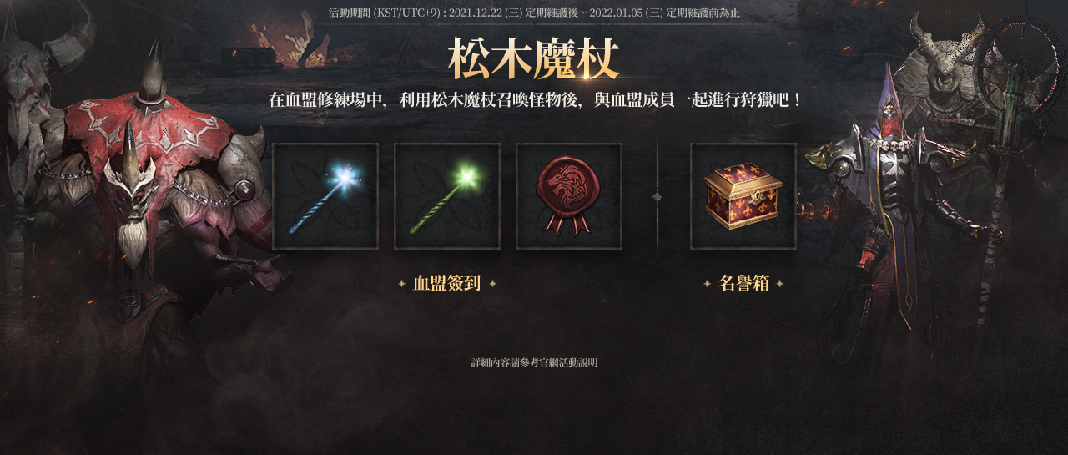This screenshot has height=455, width=1068.
Task: Click the 松木魔杖 golden title
Action: coord(534,58)
